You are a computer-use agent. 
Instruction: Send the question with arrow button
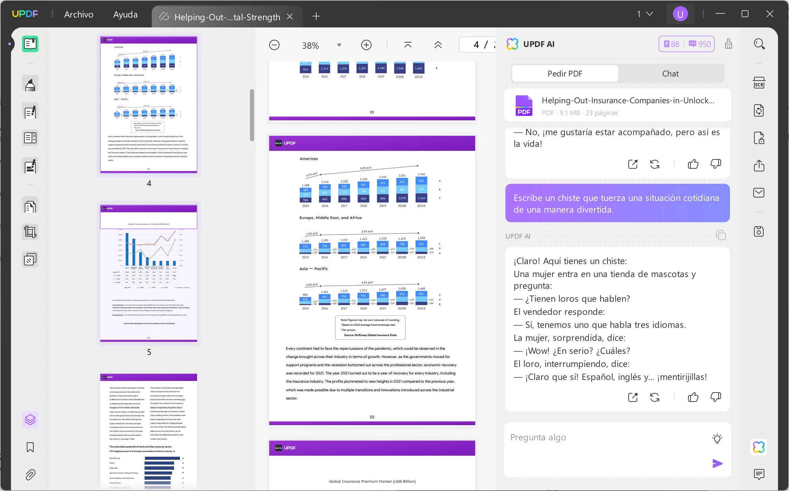click(717, 464)
